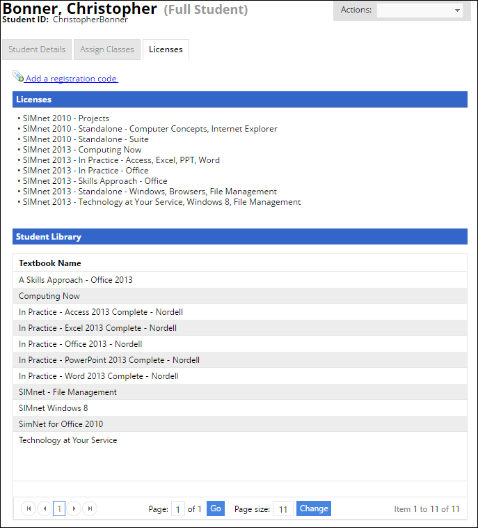The image size is (478, 528).
Task: Click the Change page size button
Action: coord(314,508)
